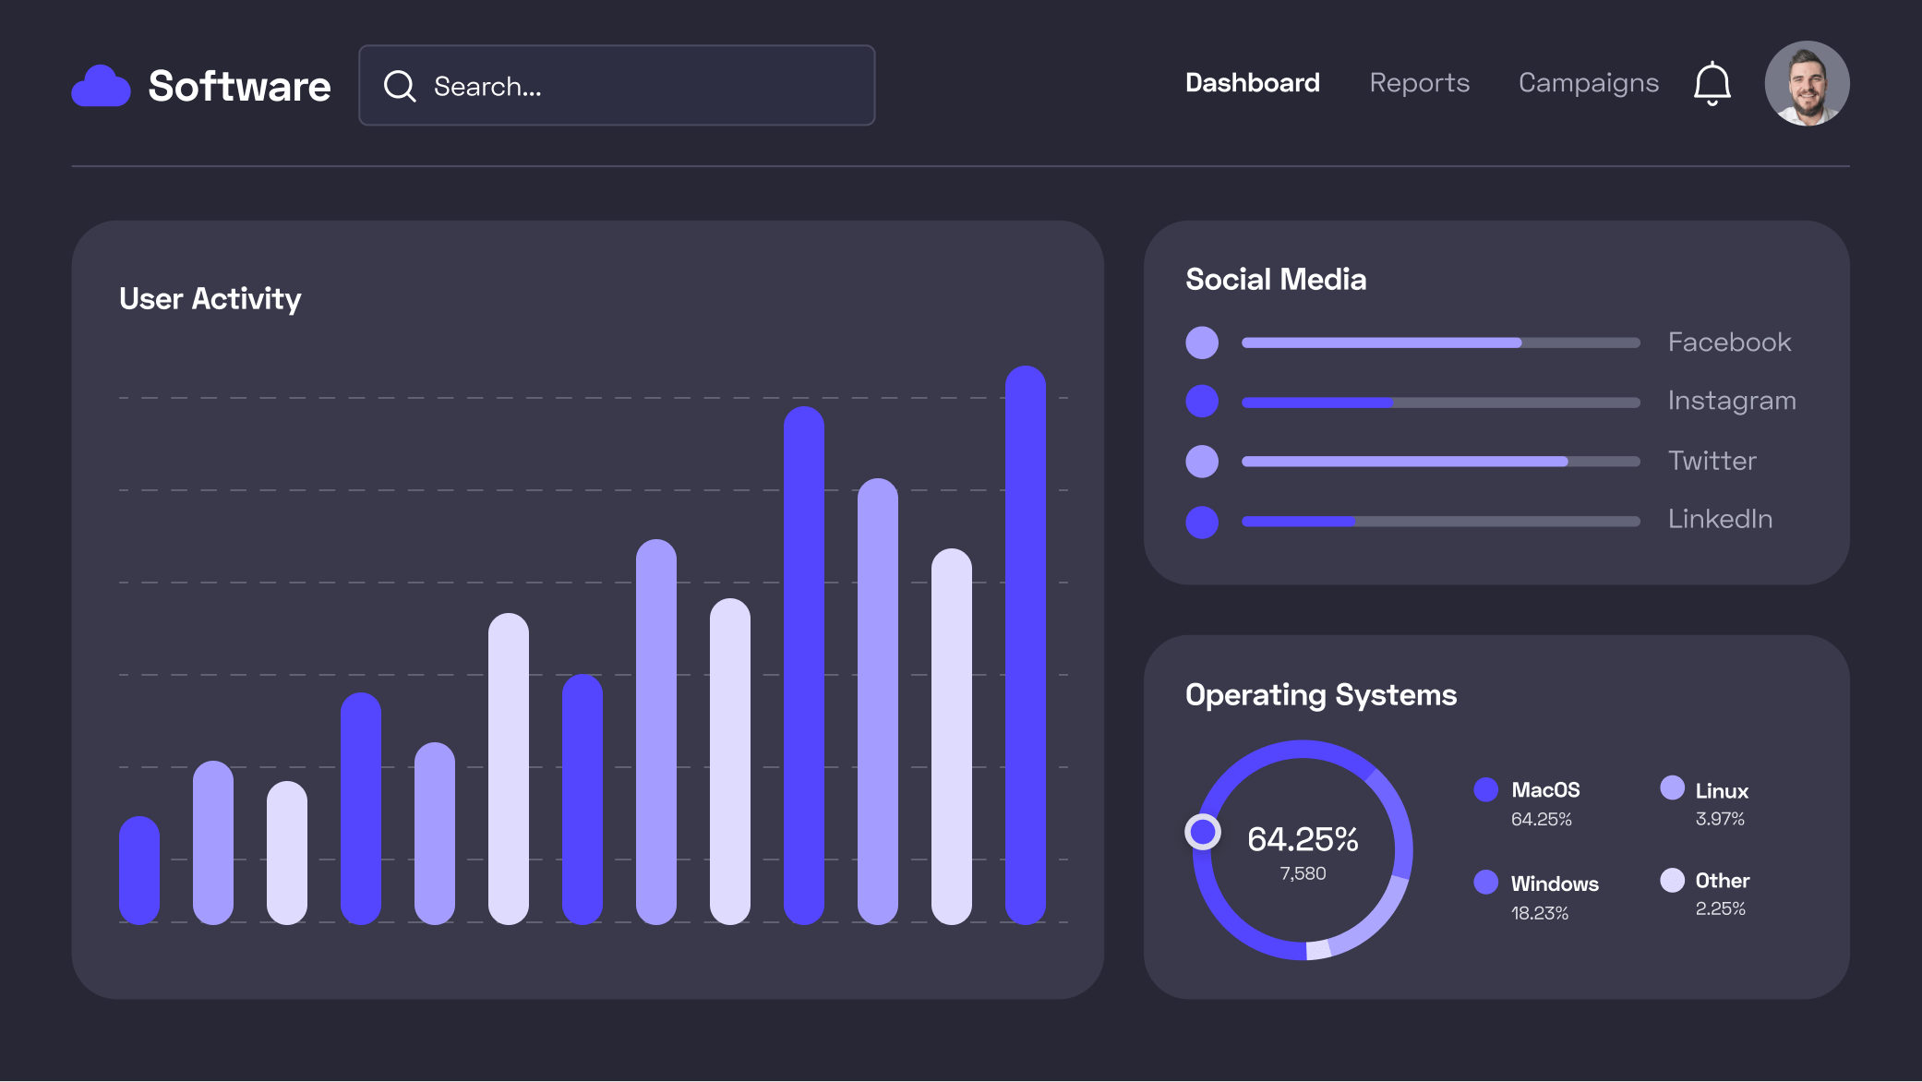Click the Instagram label link
This screenshot has width=1922, height=1082.
(1732, 402)
